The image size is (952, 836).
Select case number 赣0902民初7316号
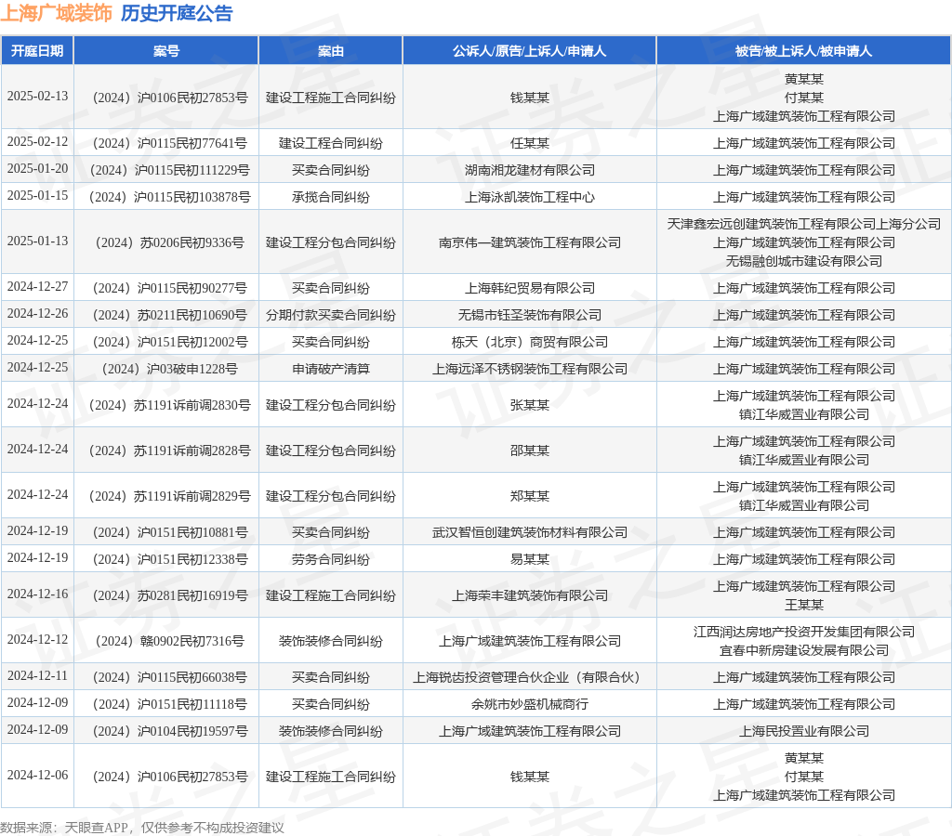(170, 641)
